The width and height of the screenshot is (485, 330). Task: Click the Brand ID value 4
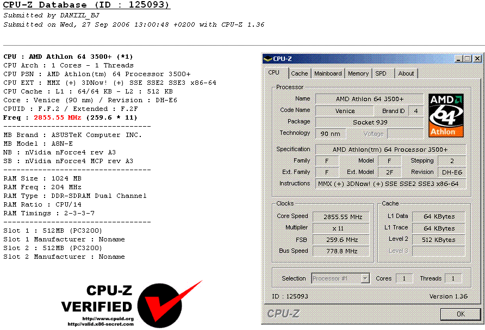[416, 111]
